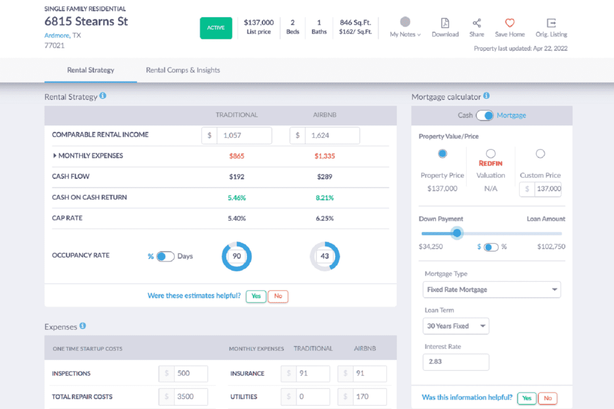Toggle the Cash/Mortgage switch
Image resolution: width=614 pixels, height=409 pixels.
click(x=484, y=115)
